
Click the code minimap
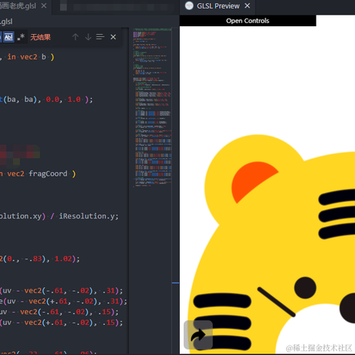point(153,106)
